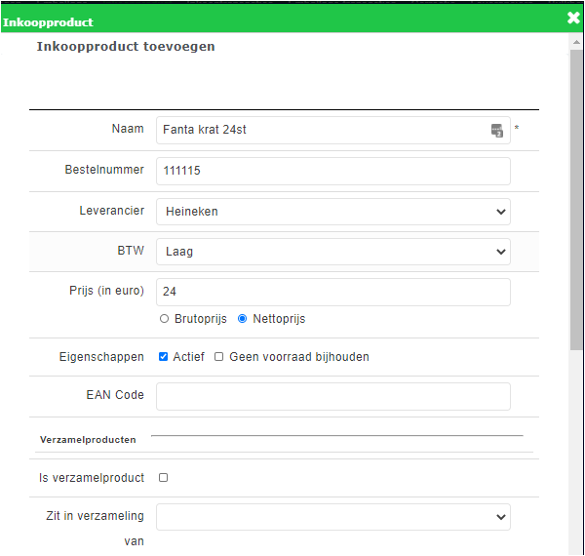
Task: Open the Leverancier dropdown showing Heineken
Action: click(332, 212)
